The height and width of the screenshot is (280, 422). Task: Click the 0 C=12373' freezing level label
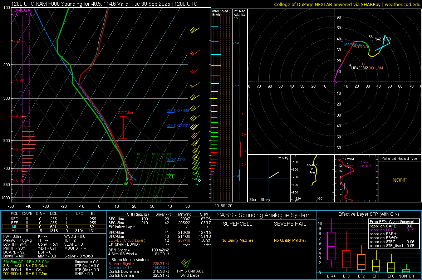click(x=176, y=159)
